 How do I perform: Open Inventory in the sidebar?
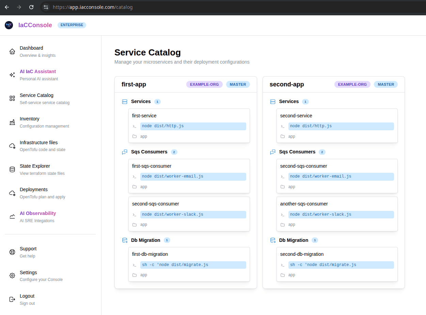[50, 122]
